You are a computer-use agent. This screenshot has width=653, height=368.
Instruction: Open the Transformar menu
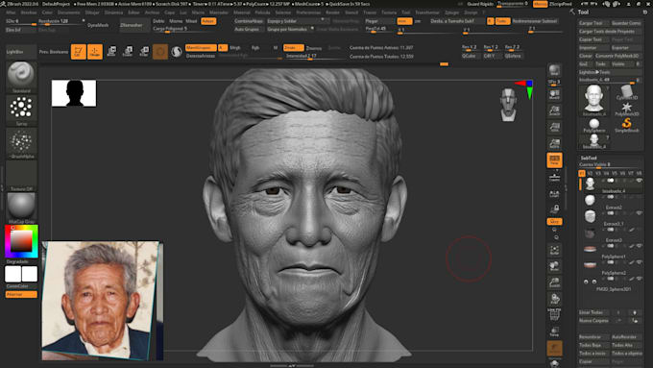(x=427, y=12)
